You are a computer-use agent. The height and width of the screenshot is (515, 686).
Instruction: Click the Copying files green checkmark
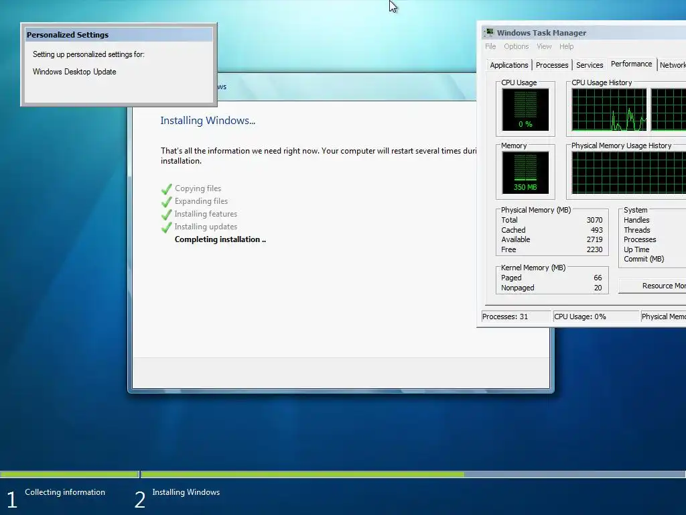[167, 189]
